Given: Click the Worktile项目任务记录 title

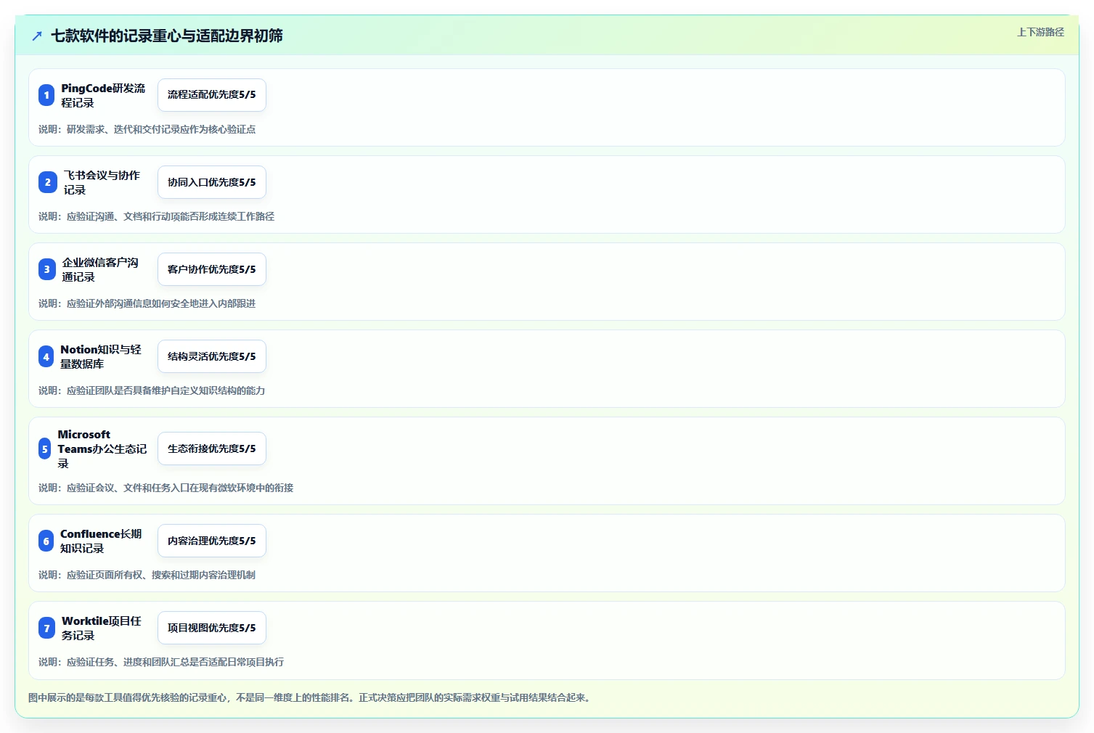Looking at the screenshot, I should point(102,628).
